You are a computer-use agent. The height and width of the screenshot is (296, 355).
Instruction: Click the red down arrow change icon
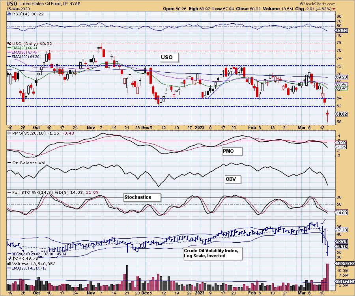click(334, 9)
